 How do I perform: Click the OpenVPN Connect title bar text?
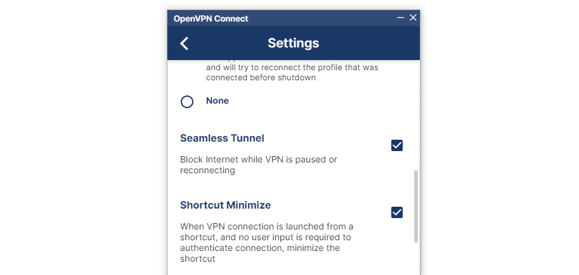point(211,18)
